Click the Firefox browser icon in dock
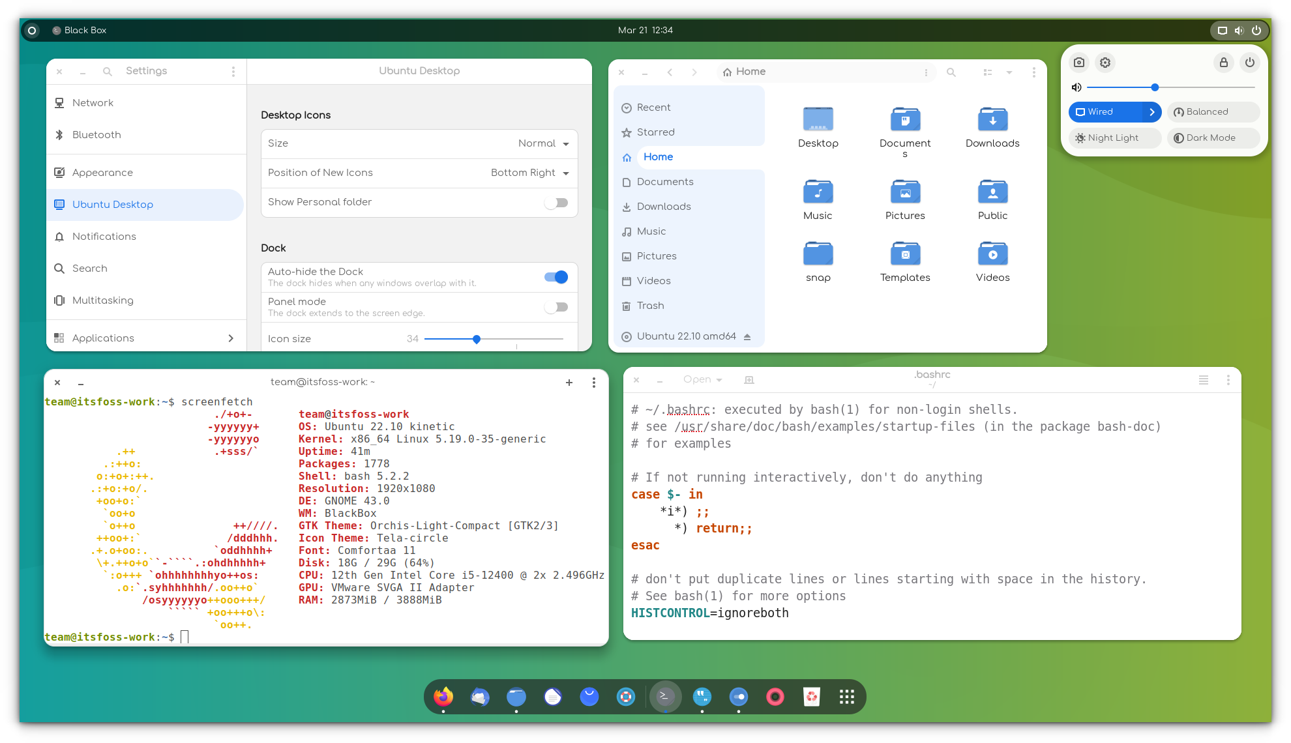 pyautogui.click(x=444, y=697)
